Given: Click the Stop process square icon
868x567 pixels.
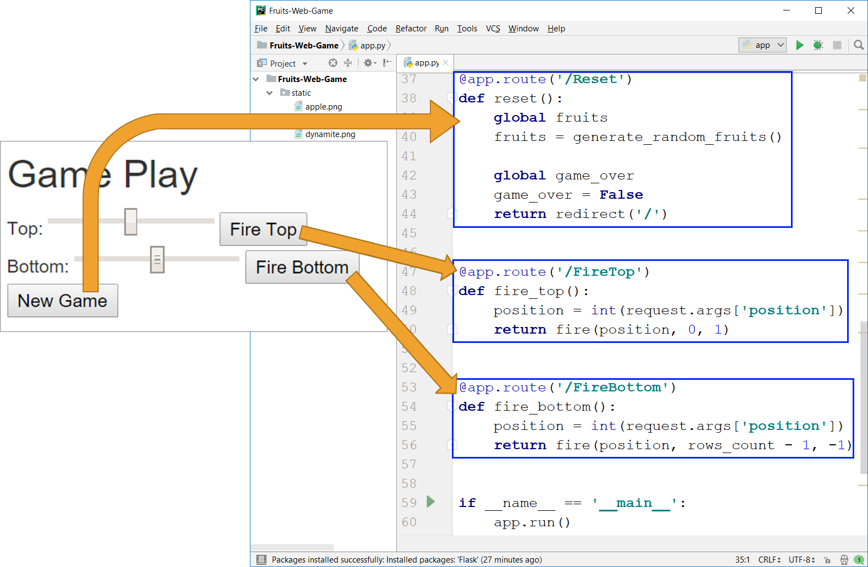Looking at the screenshot, I should point(837,45).
